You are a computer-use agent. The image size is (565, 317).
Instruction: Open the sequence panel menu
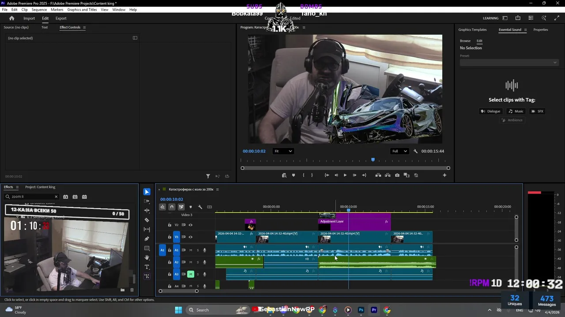(217, 189)
